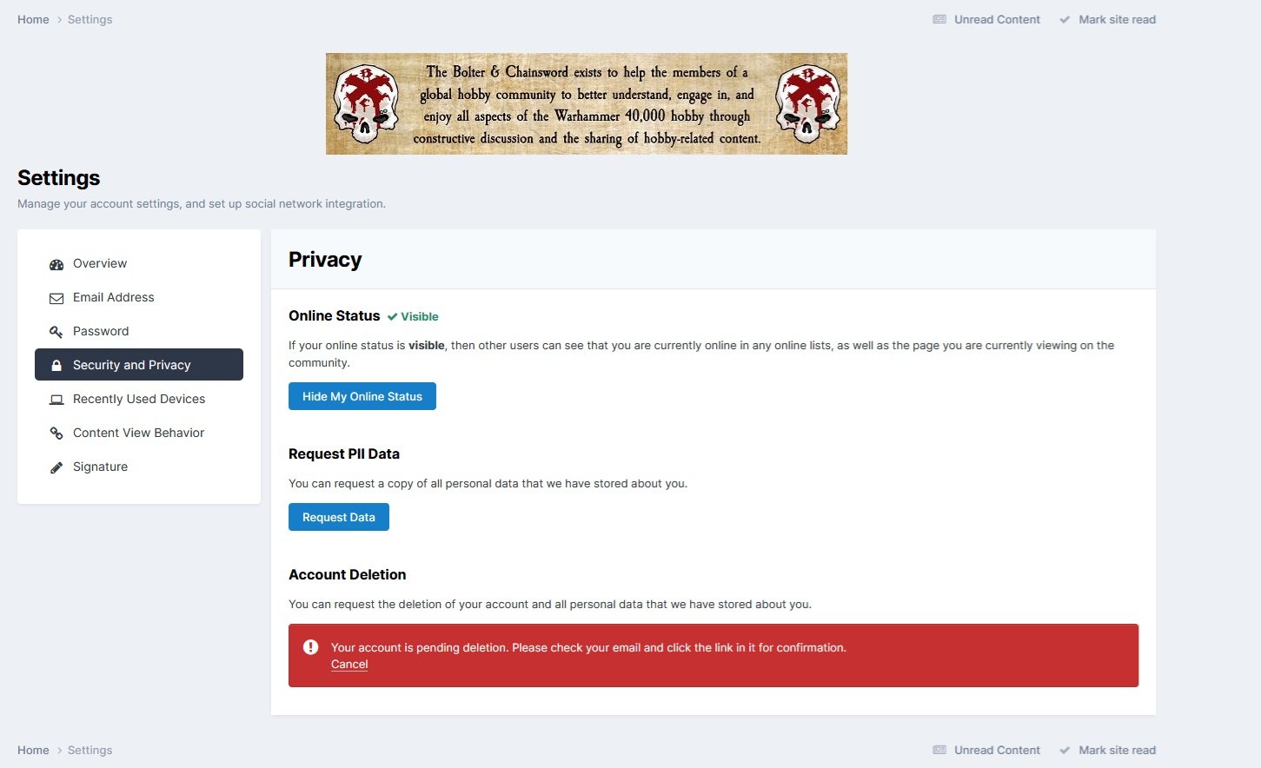Click the Recently Used Devices laptop icon
The width and height of the screenshot is (1261, 768).
(x=56, y=400)
